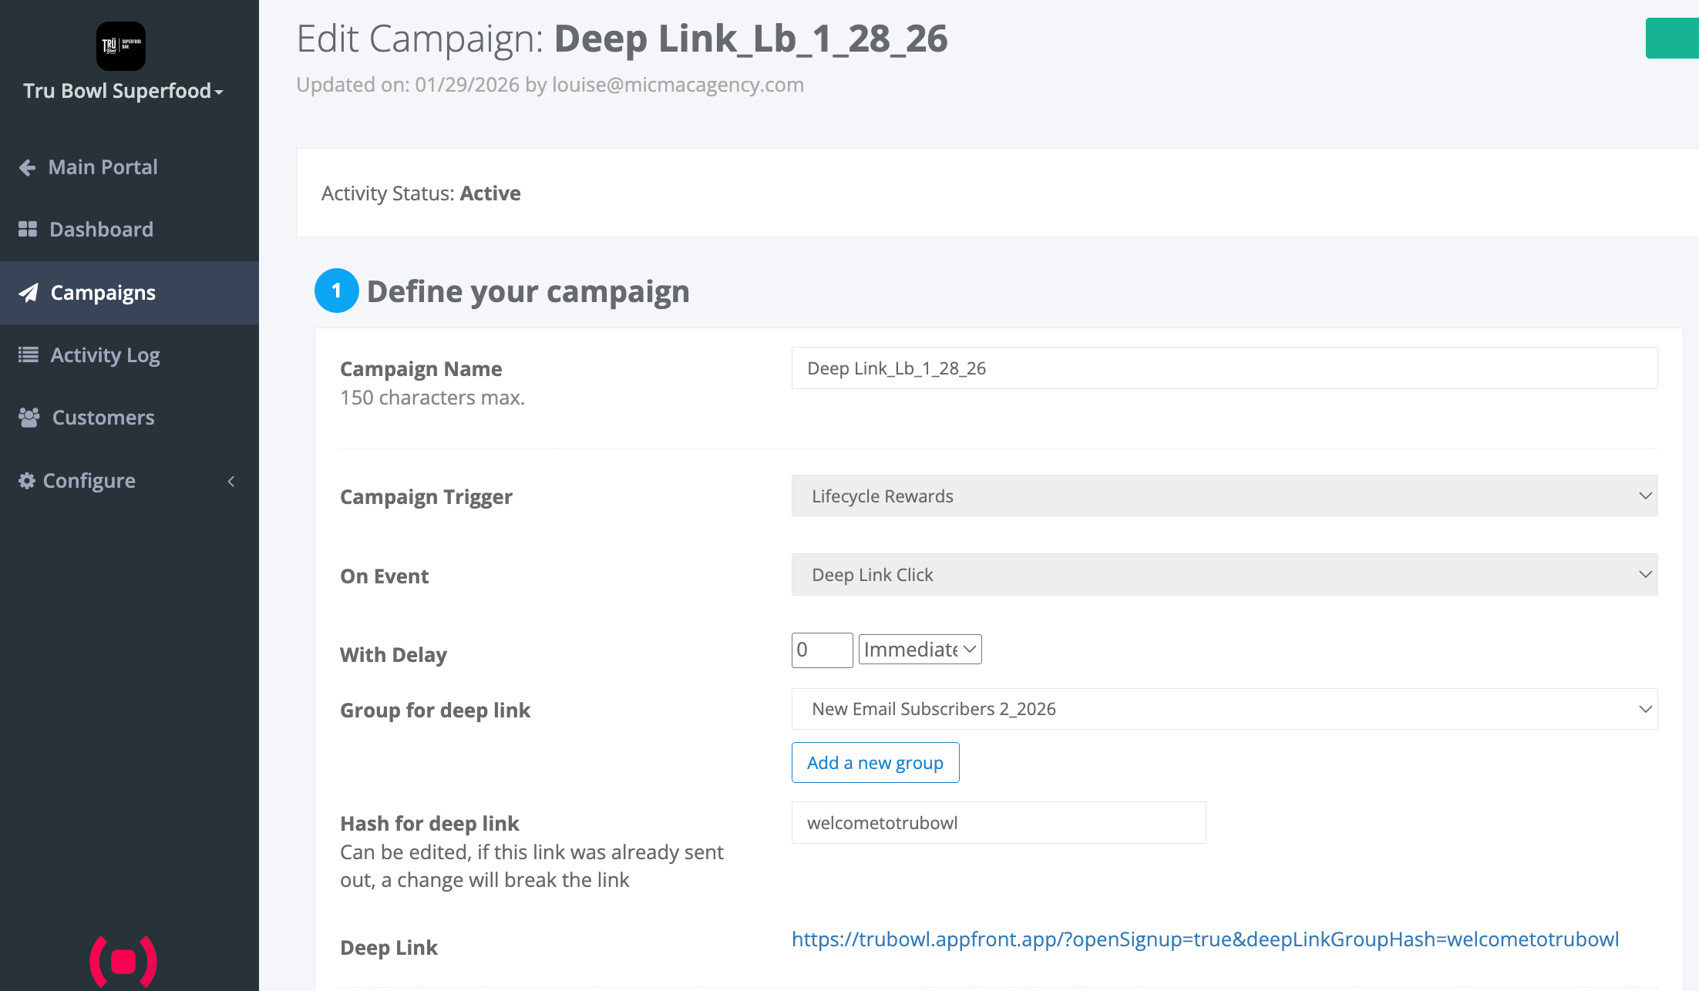Go to Activity Log menu item

tap(105, 355)
